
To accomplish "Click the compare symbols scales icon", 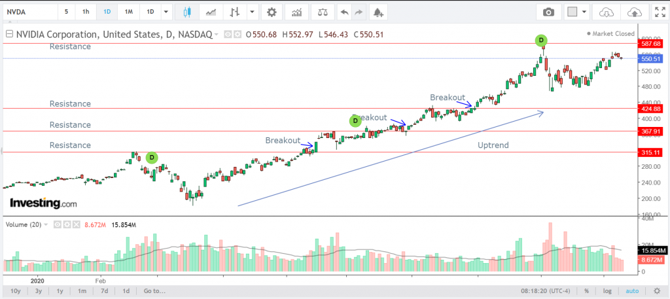I will 322,12.
